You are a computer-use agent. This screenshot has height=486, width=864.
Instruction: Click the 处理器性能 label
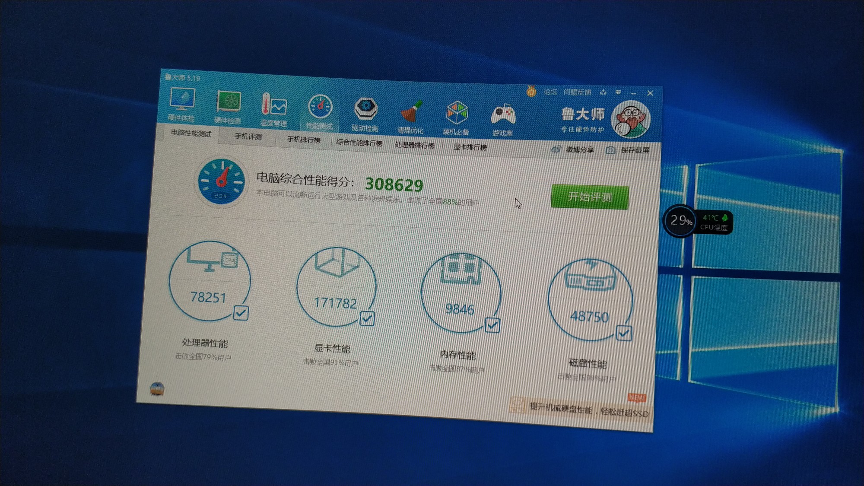coord(205,343)
